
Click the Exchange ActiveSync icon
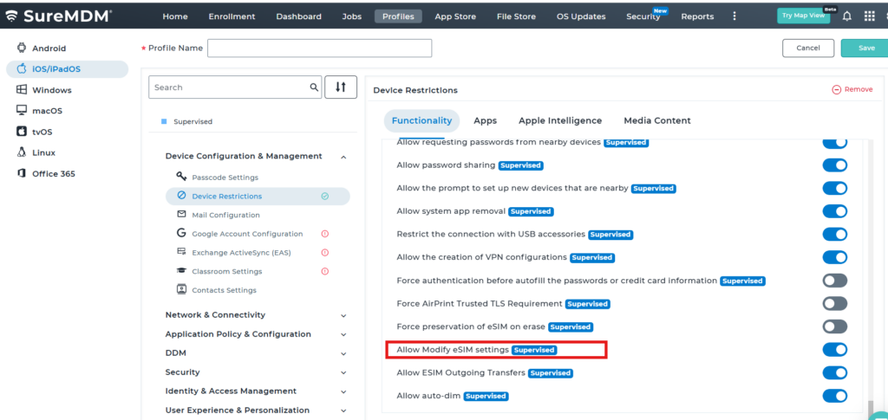[x=181, y=251]
